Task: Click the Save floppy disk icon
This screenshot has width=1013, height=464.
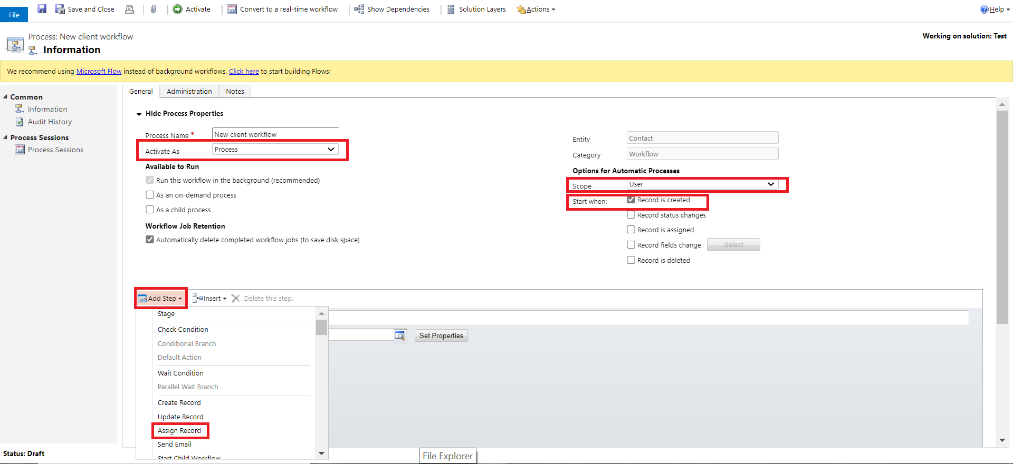Action: point(42,9)
